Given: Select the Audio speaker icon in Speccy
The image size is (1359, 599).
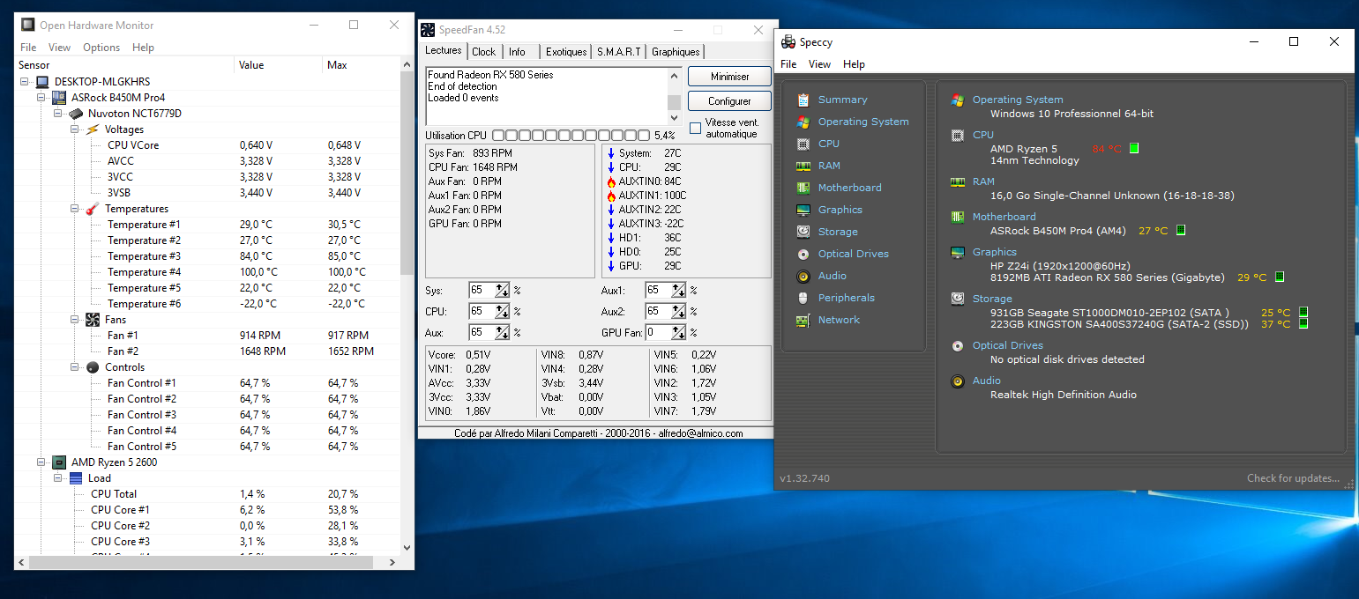Looking at the screenshot, I should click(x=803, y=276).
